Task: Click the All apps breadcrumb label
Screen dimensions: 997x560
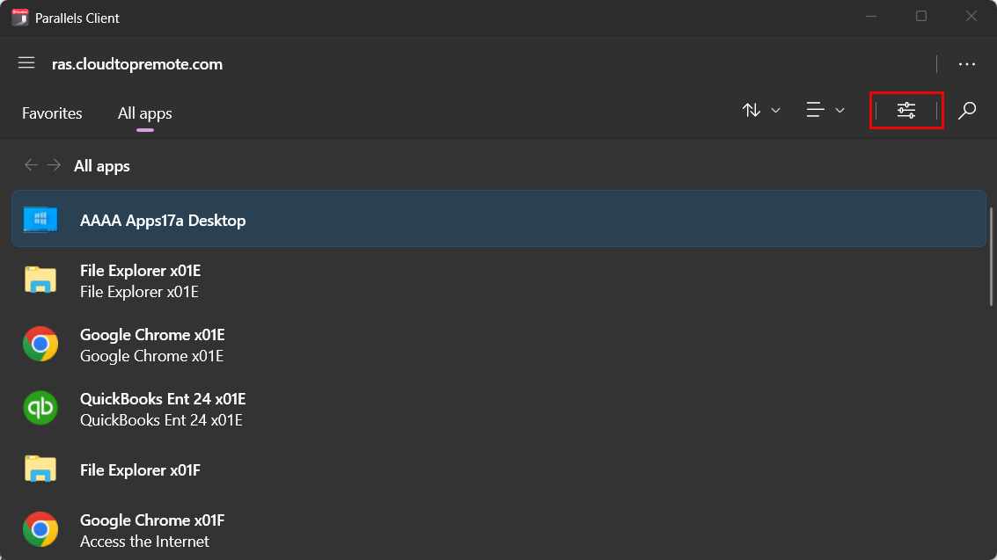Action: 102,166
